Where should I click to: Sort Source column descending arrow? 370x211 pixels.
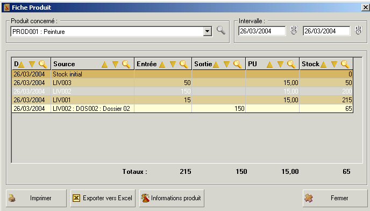click(x=115, y=64)
